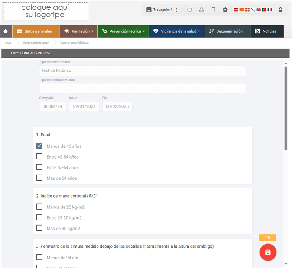The height and width of the screenshot is (268, 292).
Task: Open the chat messages icon
Action: pyautogui.click(x=189, y=10)
